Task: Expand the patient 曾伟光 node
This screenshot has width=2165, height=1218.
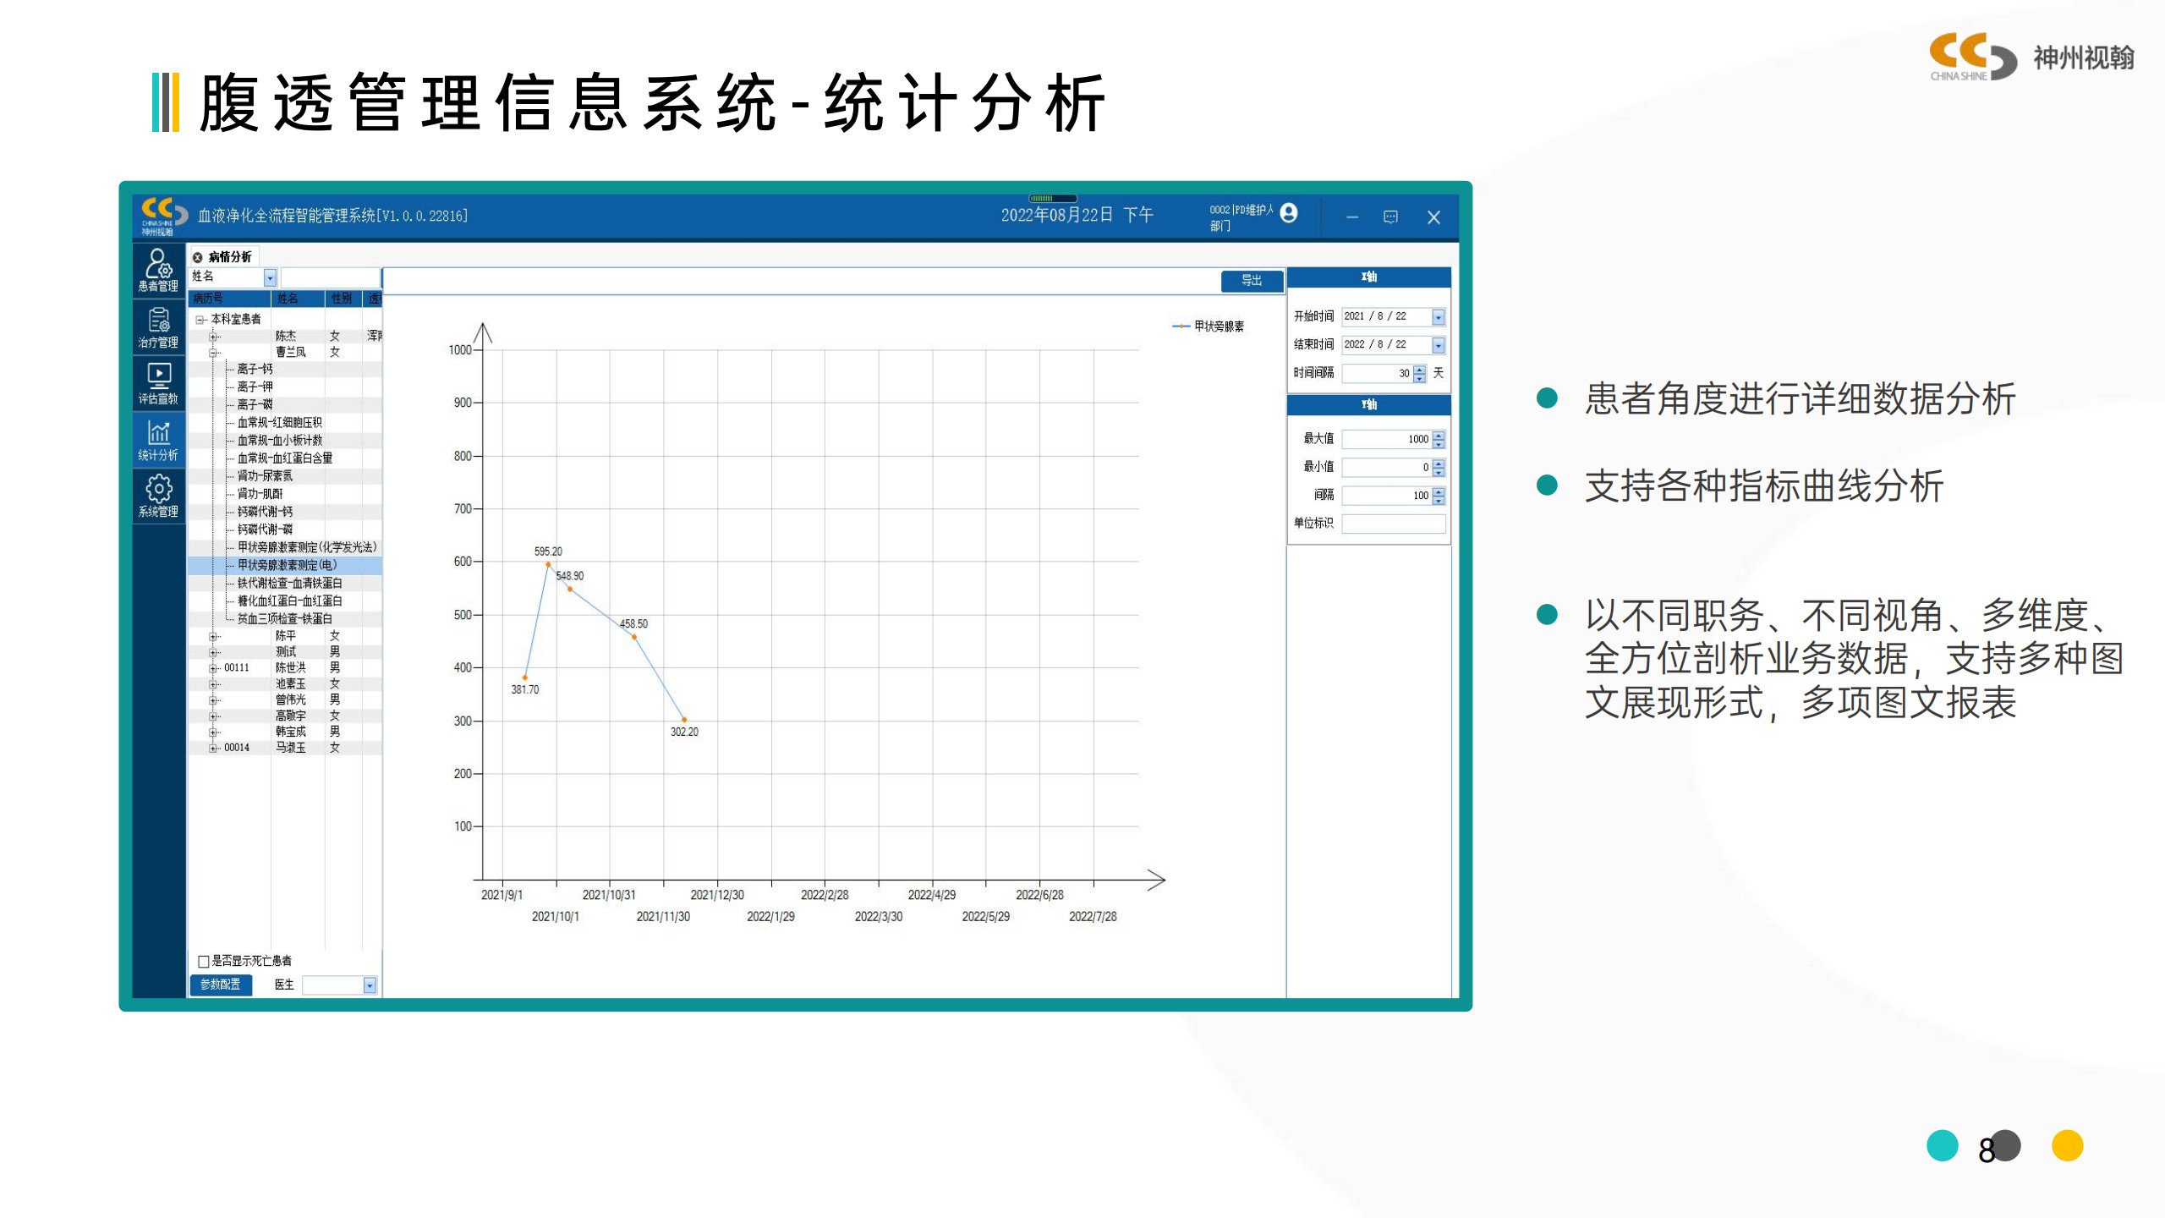Action: [x=214, y=700]
